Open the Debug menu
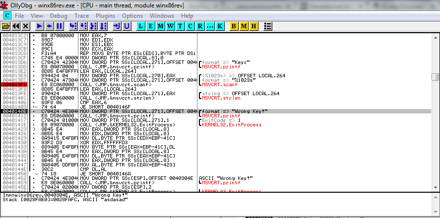440x218 pixels. (x=59, y=16)
